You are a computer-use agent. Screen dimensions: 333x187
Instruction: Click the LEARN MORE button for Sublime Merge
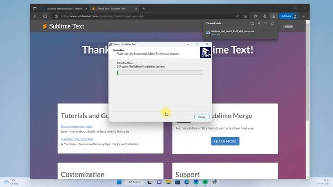[x=225, y=141]
